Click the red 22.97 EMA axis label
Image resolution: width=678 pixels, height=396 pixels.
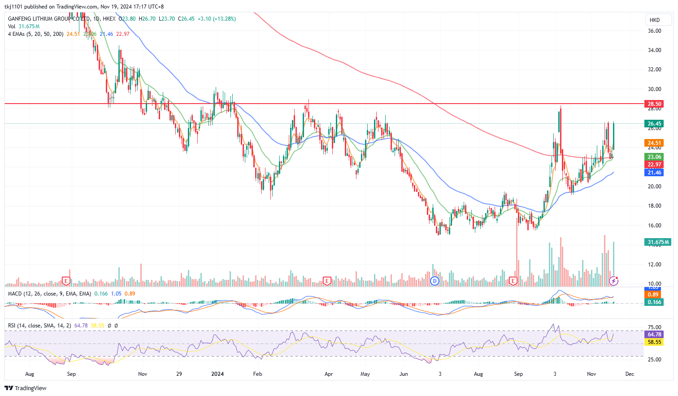655,165
